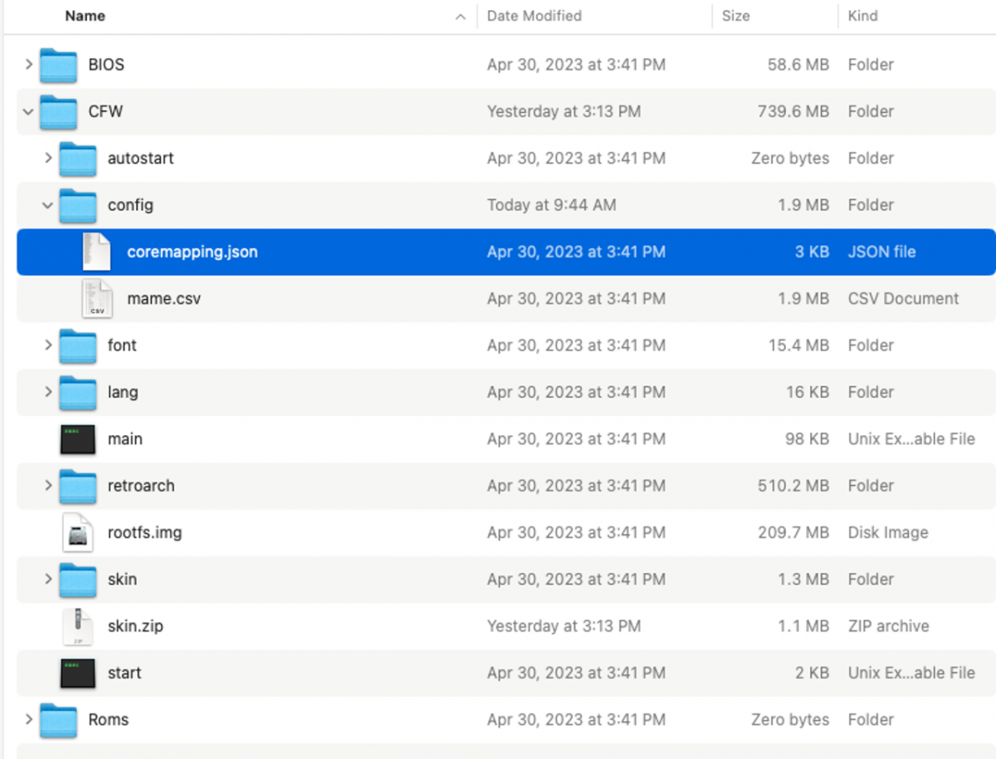The image size is (996, 759).
Task: Click the lang folder icon
Action: tap(78, 392)
